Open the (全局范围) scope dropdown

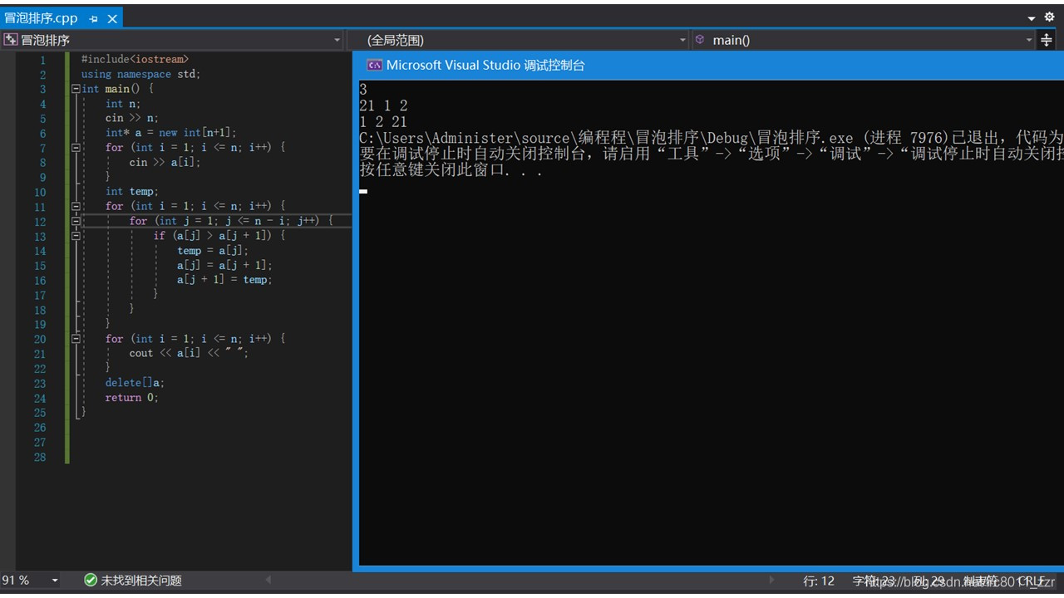click(x=683, y=40)
